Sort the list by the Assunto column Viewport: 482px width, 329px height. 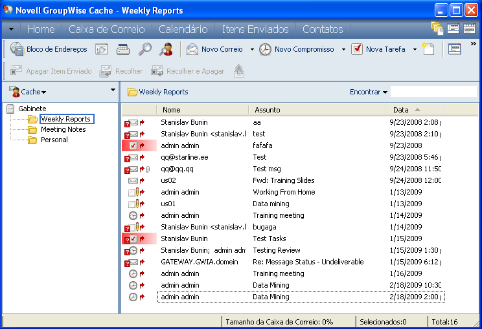267,110
